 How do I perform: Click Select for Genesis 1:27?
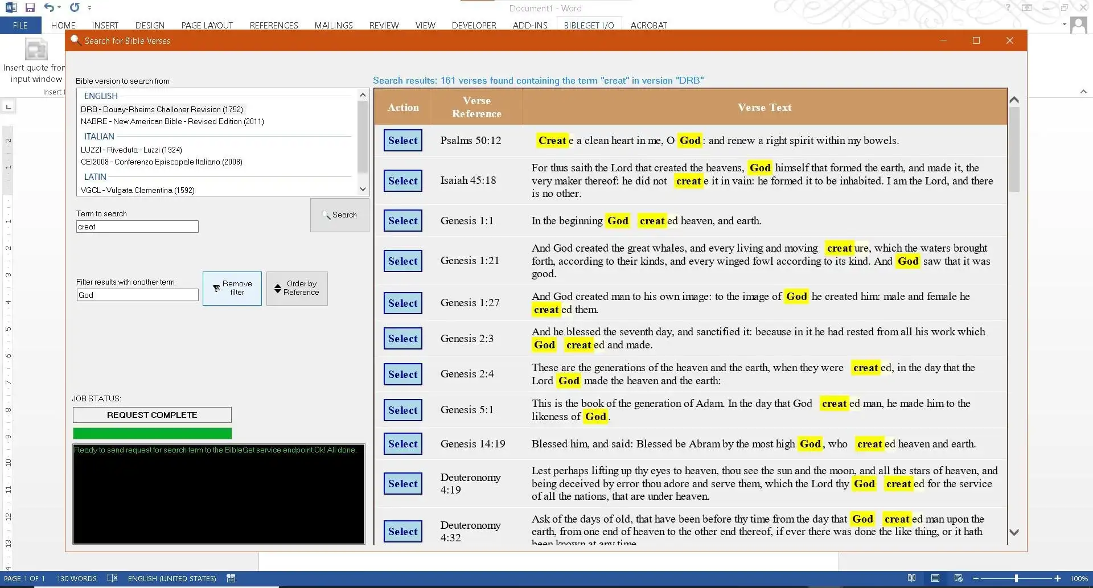coord(402,303)
